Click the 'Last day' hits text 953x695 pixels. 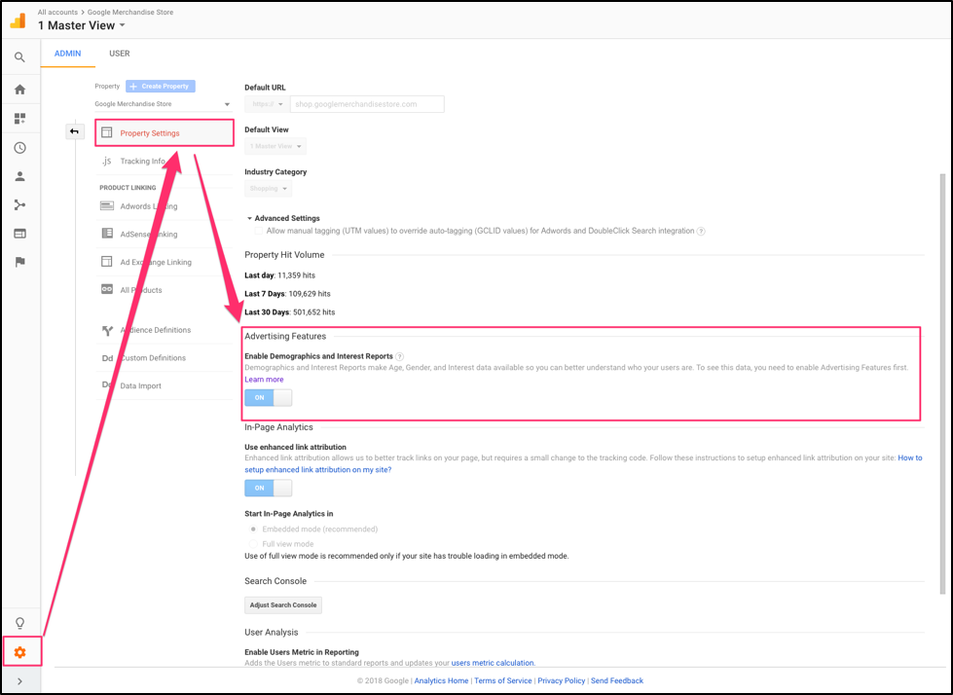280,275
